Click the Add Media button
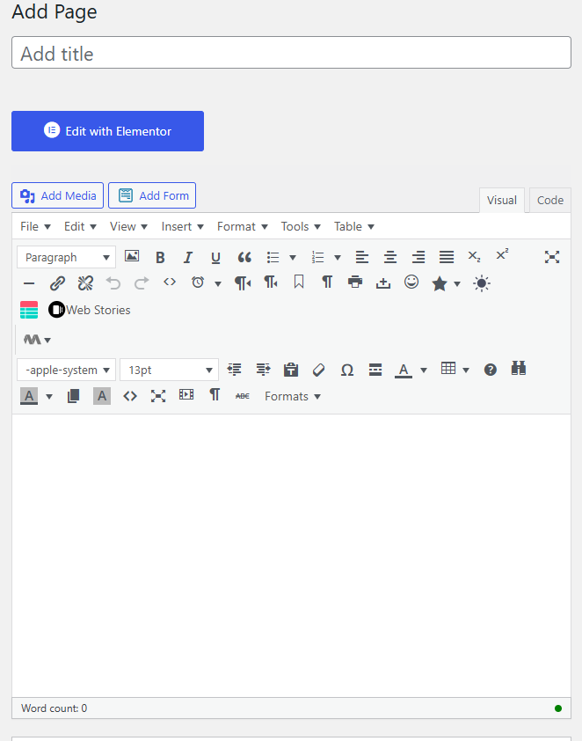 (x=58, y=195)
